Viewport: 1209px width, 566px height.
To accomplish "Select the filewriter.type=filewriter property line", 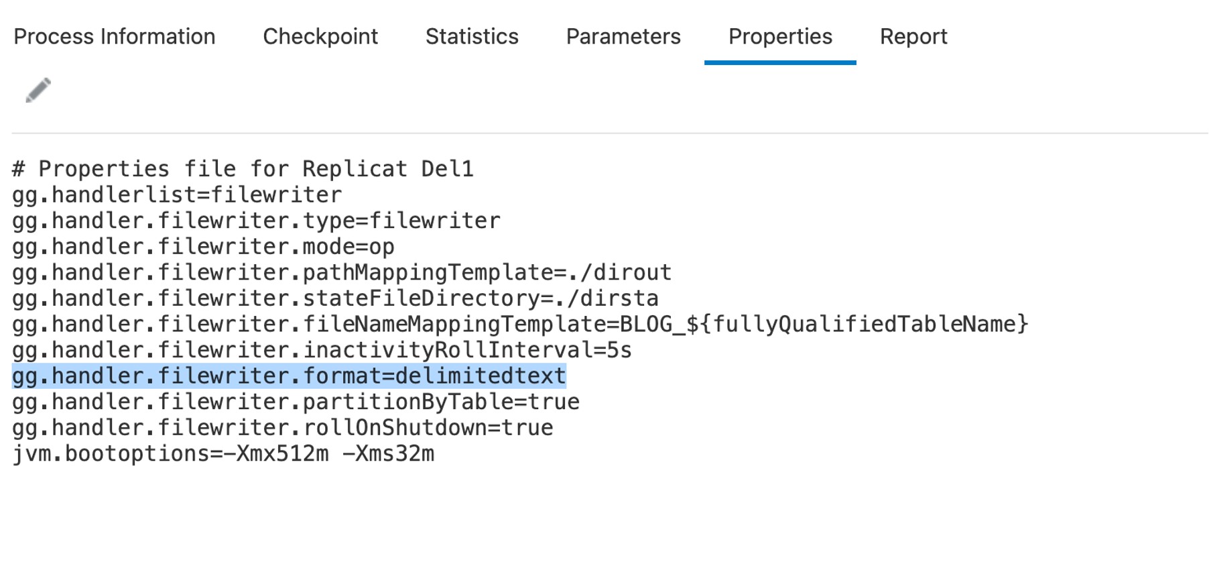I will point(256,221).
